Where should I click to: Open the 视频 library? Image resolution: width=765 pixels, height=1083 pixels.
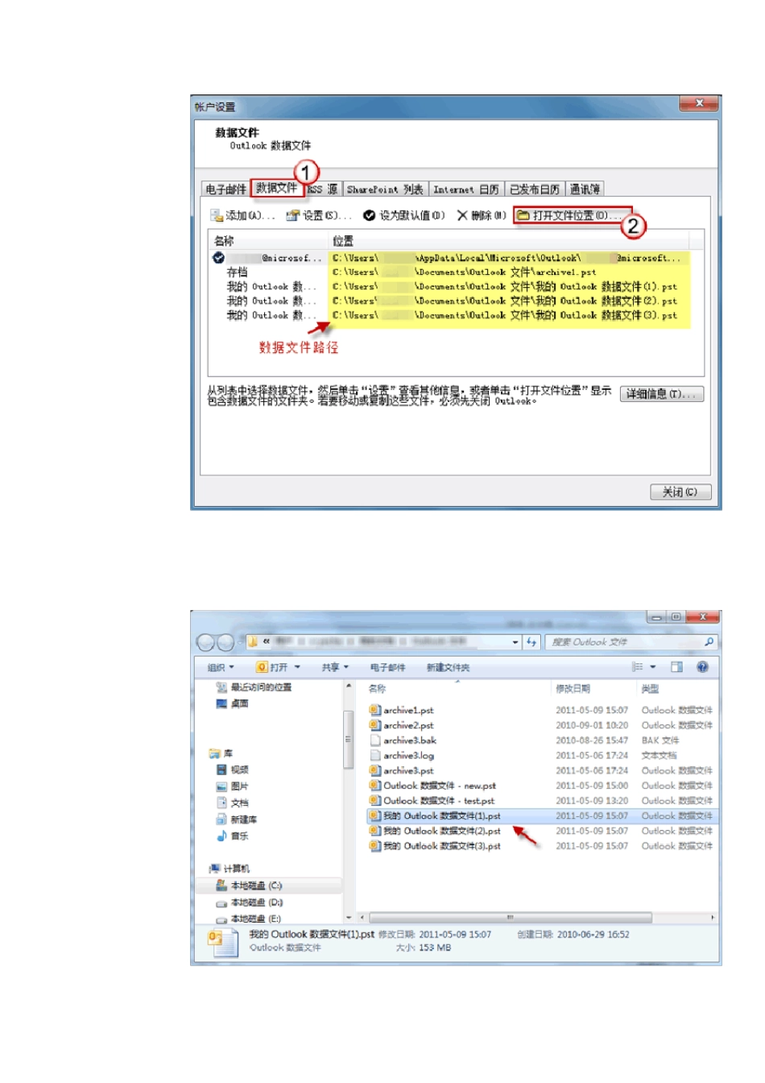tap(232, 770)
